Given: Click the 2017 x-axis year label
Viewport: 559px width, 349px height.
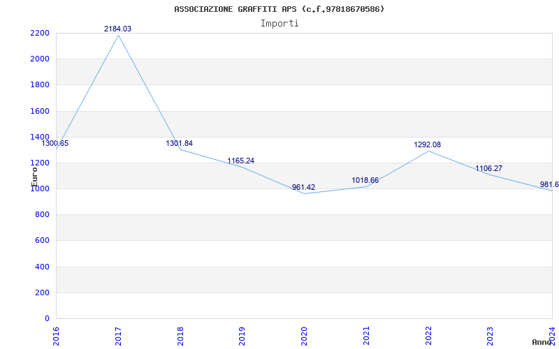Looking at the screenshot, I should click(x=118, y=336).
